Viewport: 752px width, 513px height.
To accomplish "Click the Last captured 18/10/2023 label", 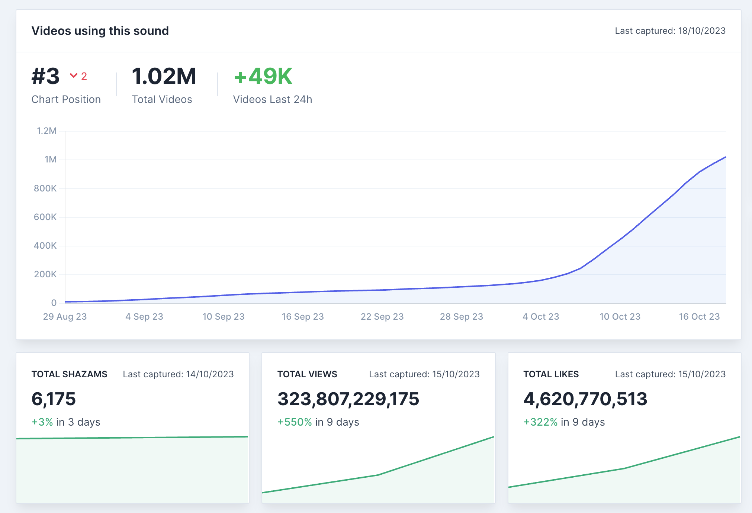I will pos(670,31).
